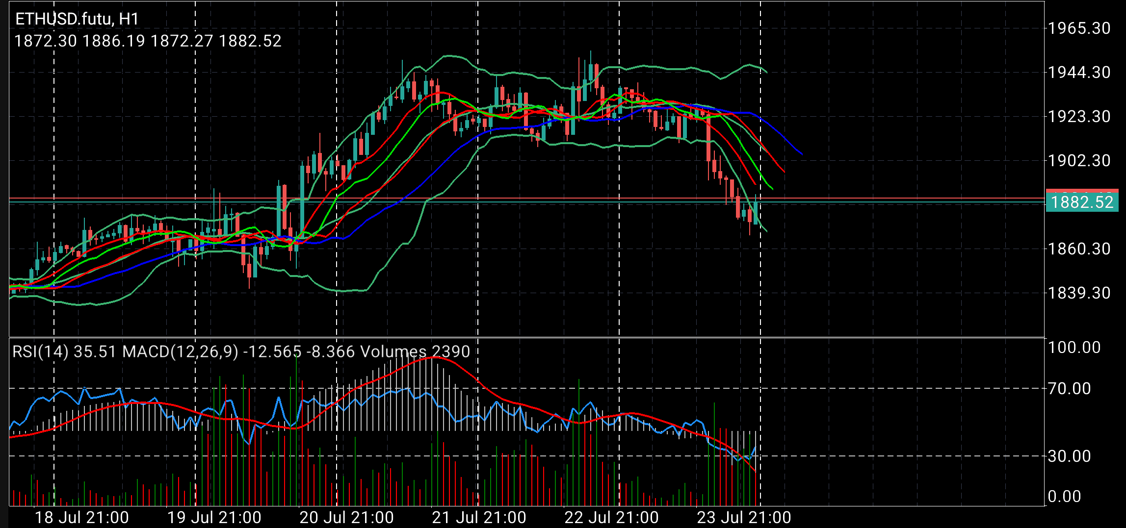Click the 1923.30 price axis label

point(1079,116)
